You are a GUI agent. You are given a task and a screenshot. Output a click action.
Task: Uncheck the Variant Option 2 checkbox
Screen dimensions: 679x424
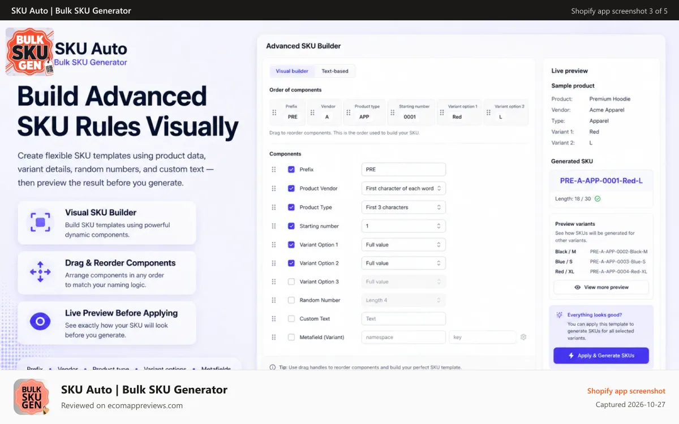[291, 263]
